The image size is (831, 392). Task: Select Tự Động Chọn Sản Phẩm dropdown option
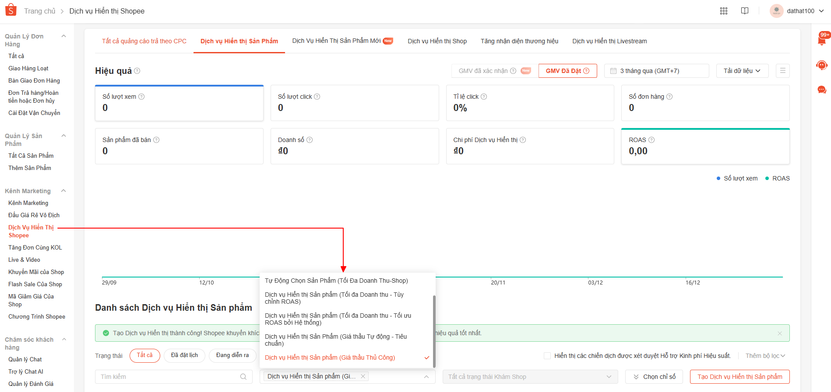[x=336, y=281]
